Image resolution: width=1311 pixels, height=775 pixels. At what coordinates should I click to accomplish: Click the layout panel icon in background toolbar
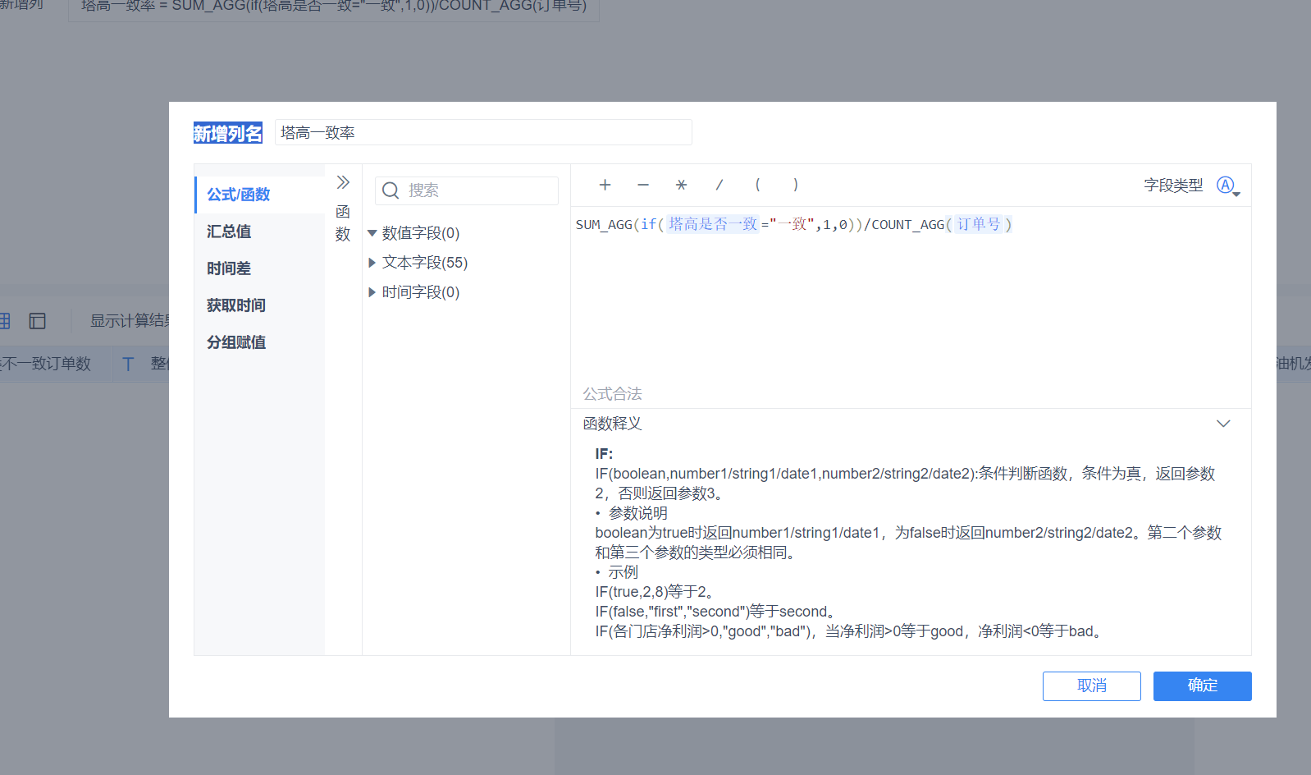[x=38, y=321]
